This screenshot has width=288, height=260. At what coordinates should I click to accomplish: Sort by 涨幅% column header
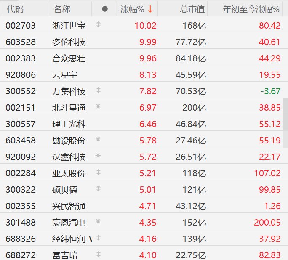click(x=132, y=9)
